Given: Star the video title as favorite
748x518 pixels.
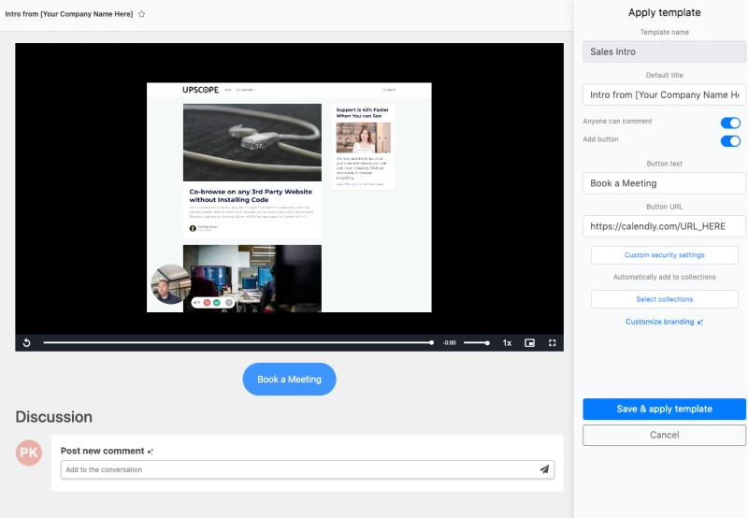Looking at the screenshot, I should point(142,14).
